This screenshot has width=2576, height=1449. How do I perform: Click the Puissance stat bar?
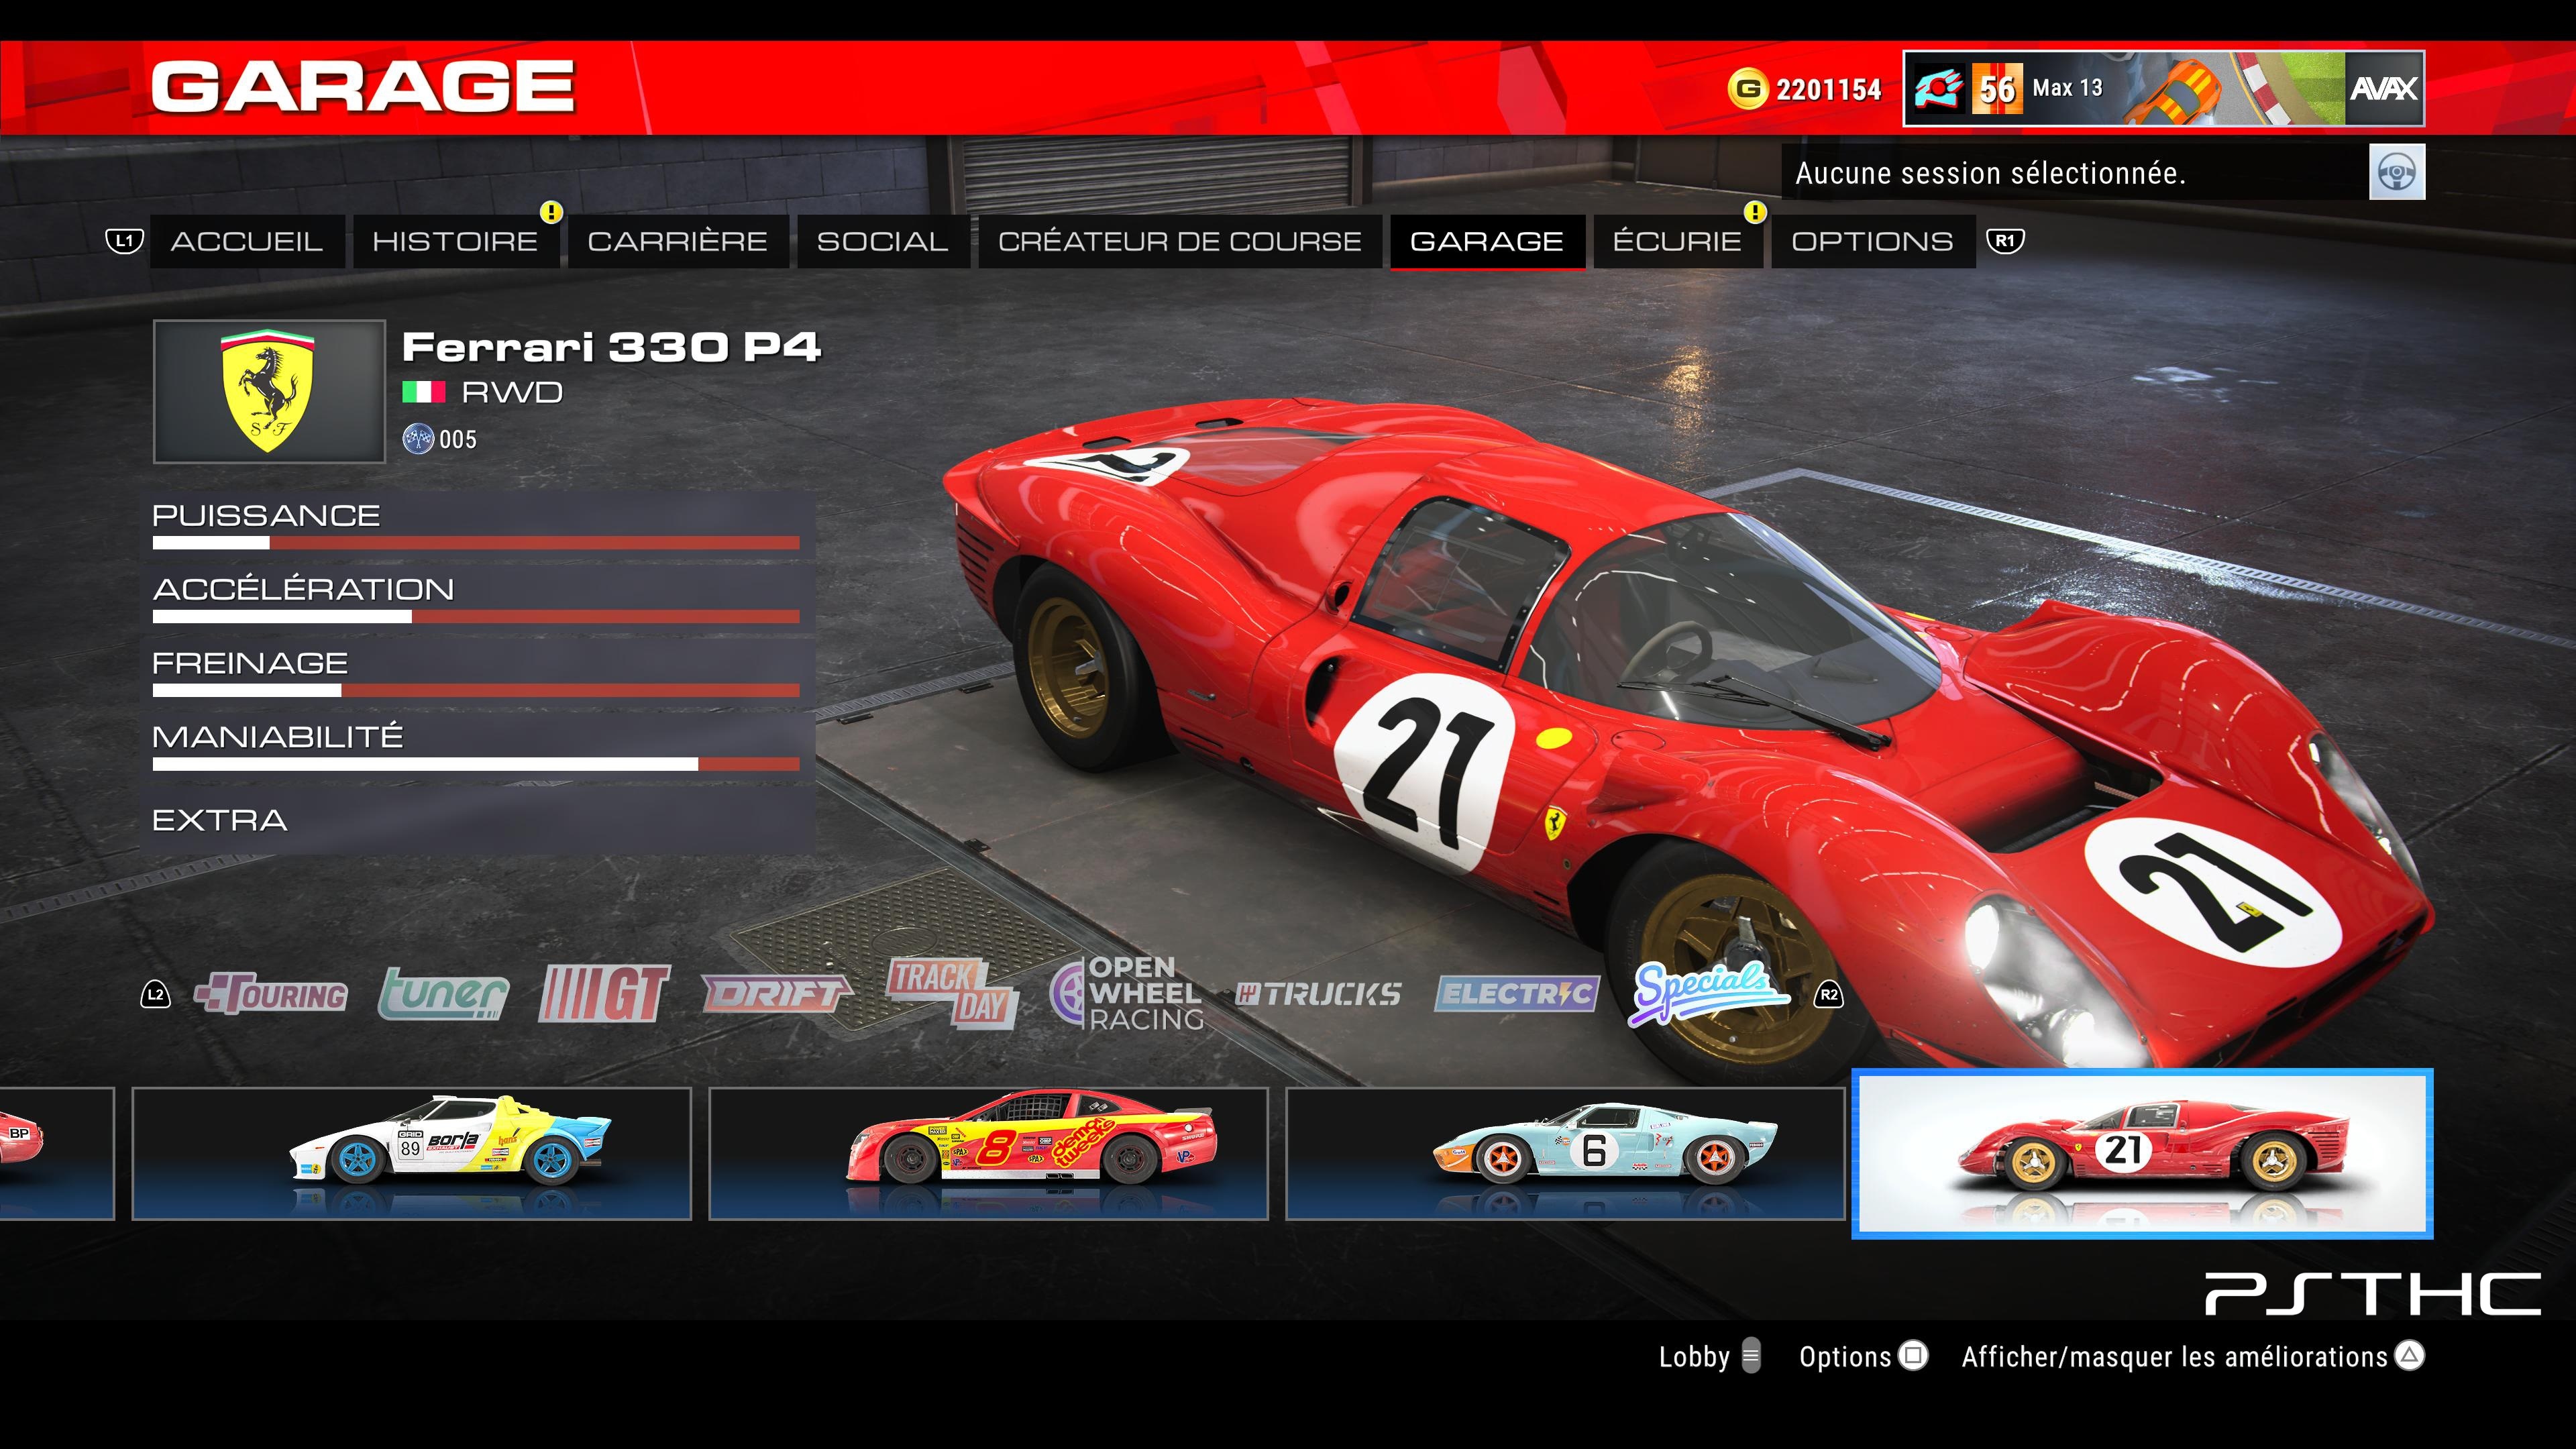(476, 543)
